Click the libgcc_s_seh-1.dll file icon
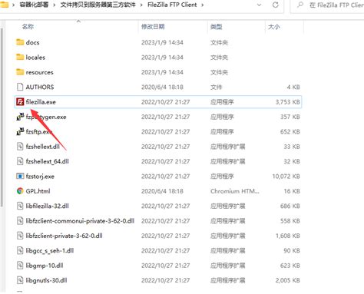The height and width of the screenshot is (294, 364). (x=20, y=250)
